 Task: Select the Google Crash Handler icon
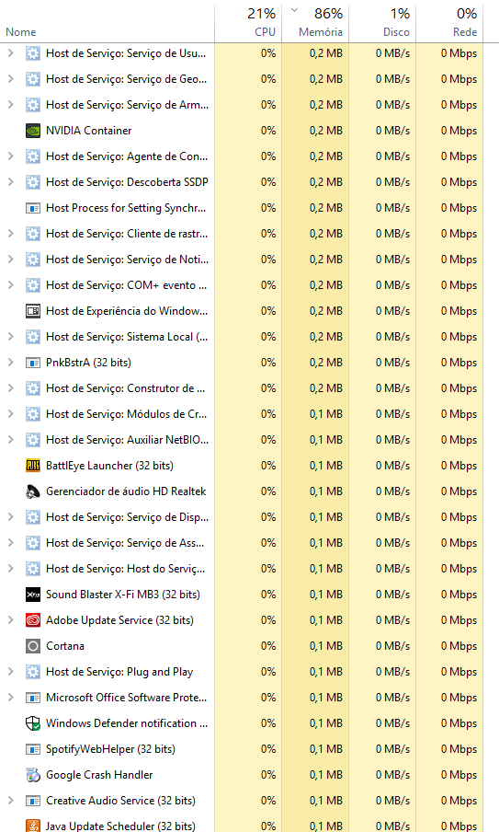(x=33, y=775)
